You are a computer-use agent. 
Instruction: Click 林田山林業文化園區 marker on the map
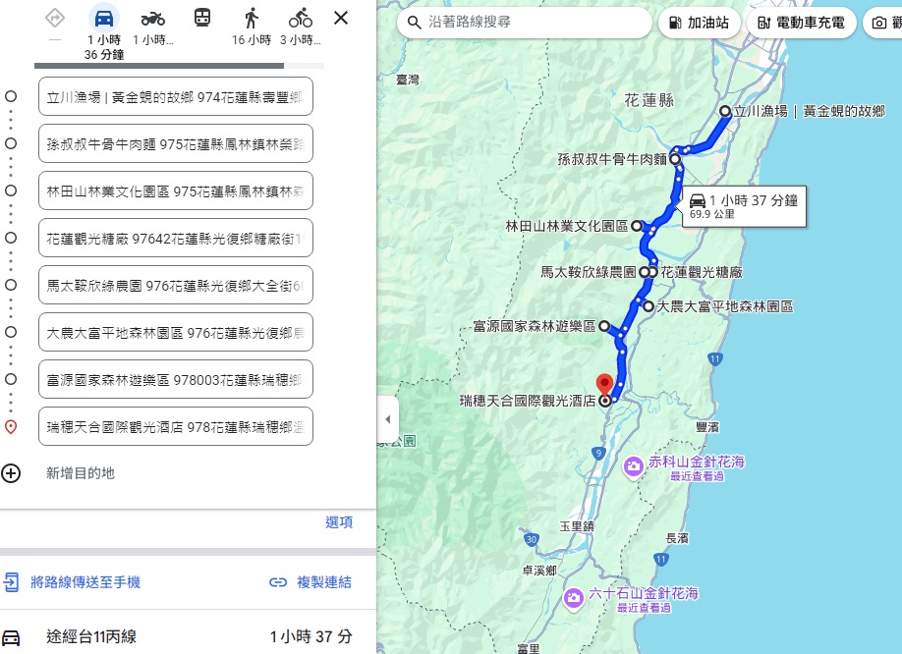[637, 226]
